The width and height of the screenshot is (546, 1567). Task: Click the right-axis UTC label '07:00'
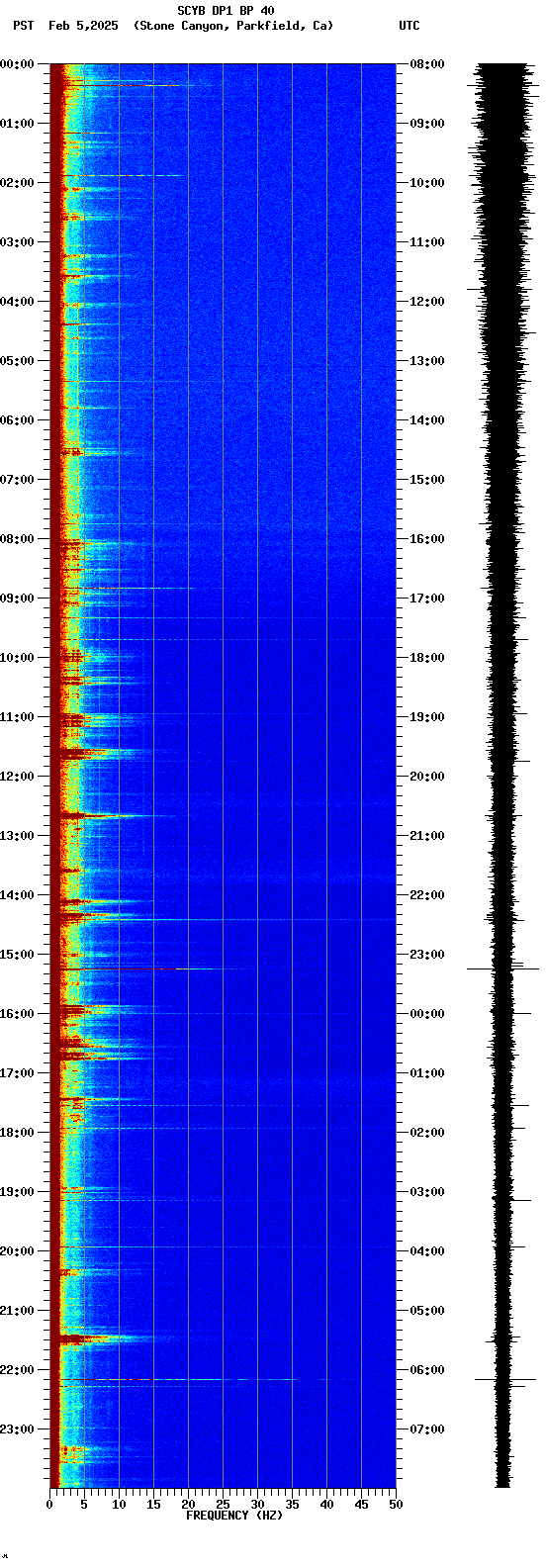427,1429
